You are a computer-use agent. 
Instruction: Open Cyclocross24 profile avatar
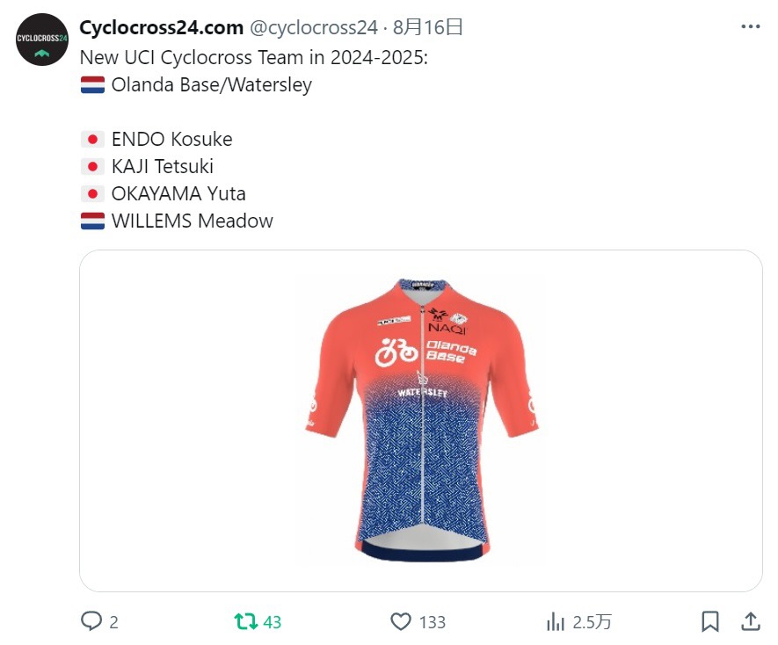pos(41,40)
